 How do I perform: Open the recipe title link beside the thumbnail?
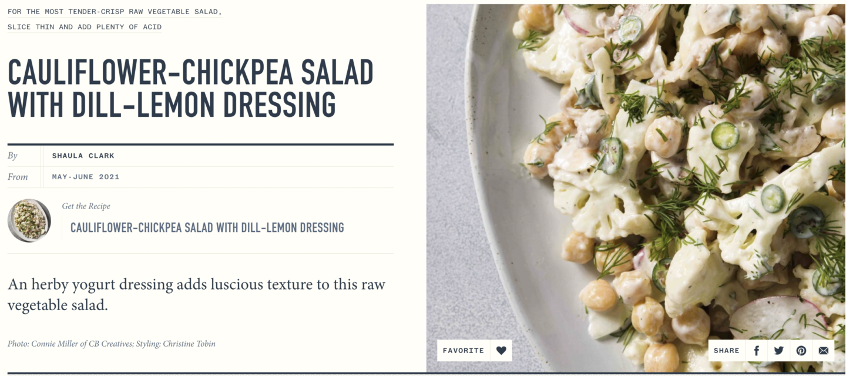tap(207, 227)
